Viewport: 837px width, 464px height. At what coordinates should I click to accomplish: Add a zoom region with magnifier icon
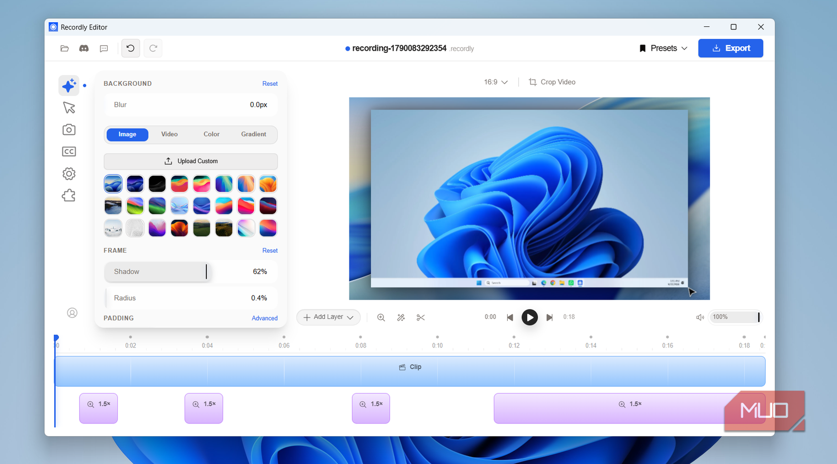pos(381,317)
